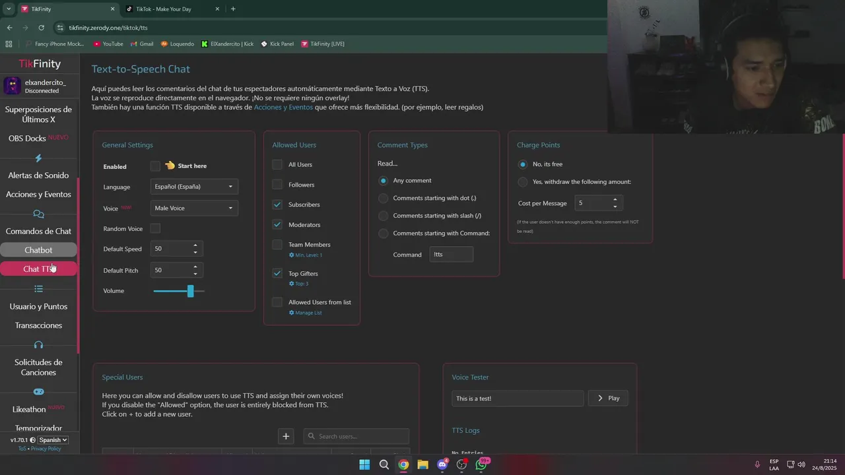845x475 pixels.
Task: Open the elxandercito_ profile avatar
Action: 12,86
